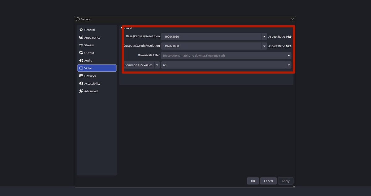Expand the Downscale Filter dropdown
The height and width of the screenshot is (196, 371).
click(x=288, y=55)
